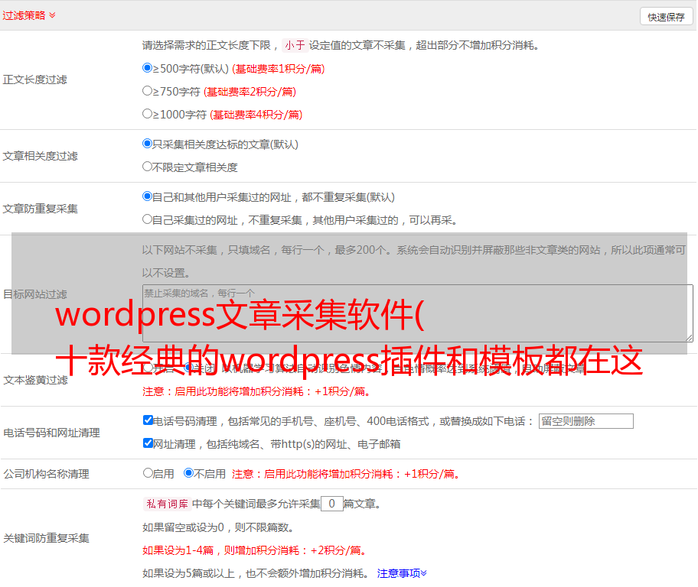Click the keyword article count field showing 0

[x=331, y=504]
